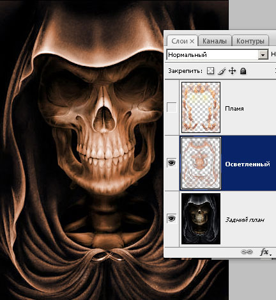Screen dimensions: 276x300
Task: Enable lock transparent pixels icon
Action: point(210,71)
